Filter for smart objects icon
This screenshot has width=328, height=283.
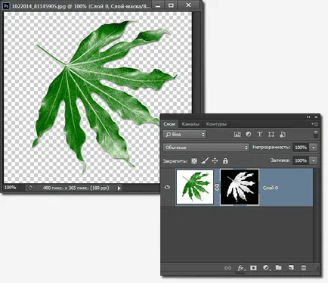pyautogui.click(x=283, y=135)
